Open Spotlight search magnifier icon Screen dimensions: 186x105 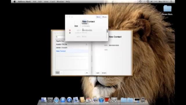pos(171,1)
